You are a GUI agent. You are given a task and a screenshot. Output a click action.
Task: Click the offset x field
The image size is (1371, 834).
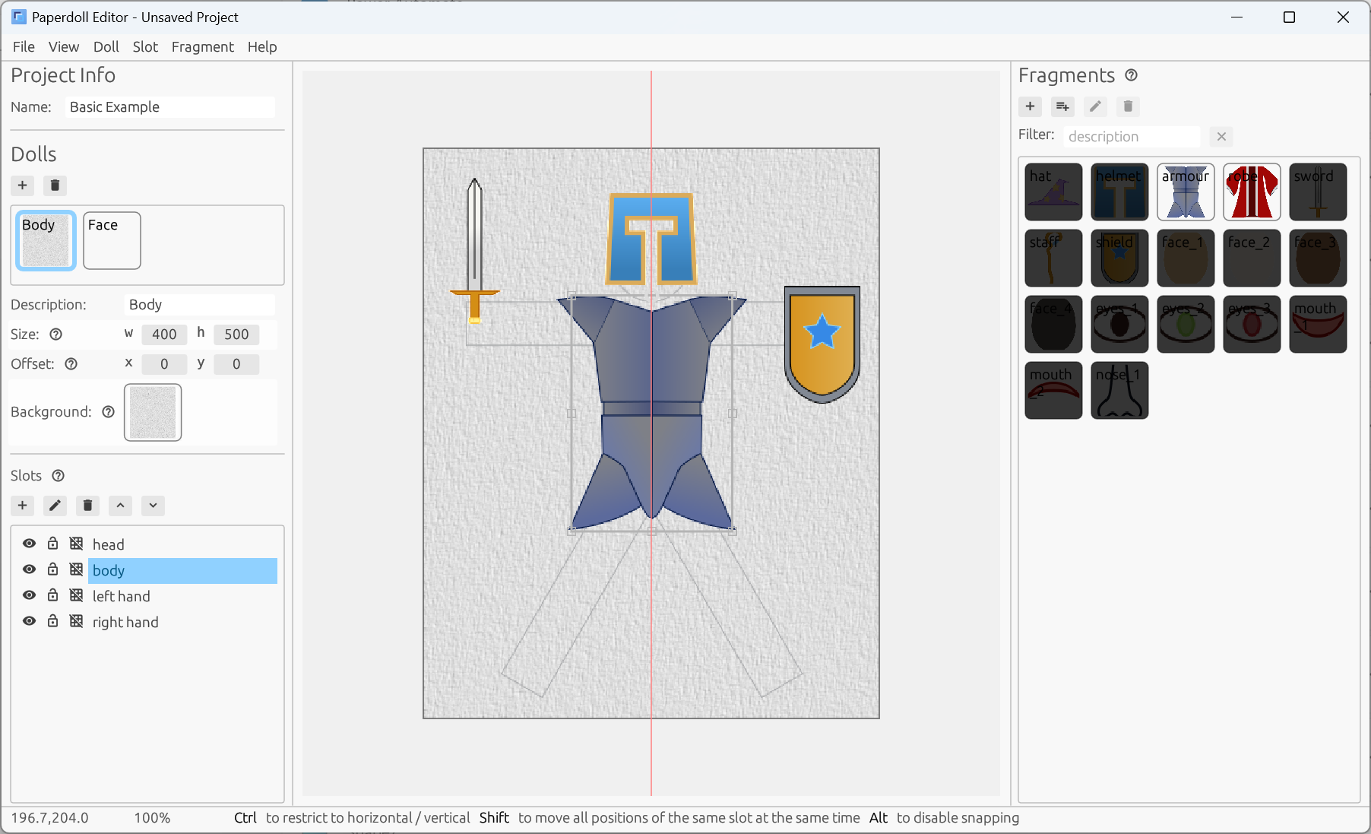[164, 364]
